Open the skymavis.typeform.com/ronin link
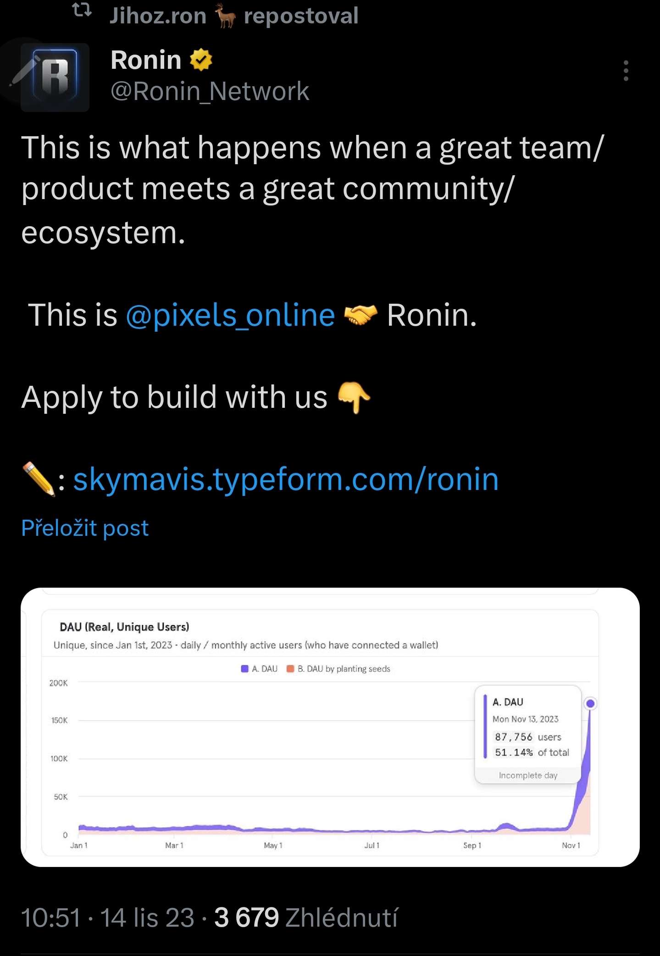Viewport: 660px width, 956px height. [285, 479]
